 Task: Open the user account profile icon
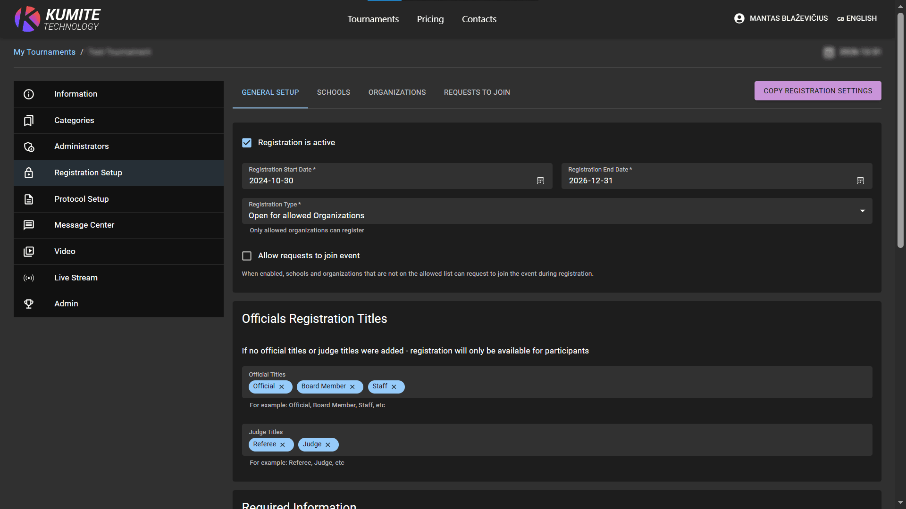click(x=739, y=18)
